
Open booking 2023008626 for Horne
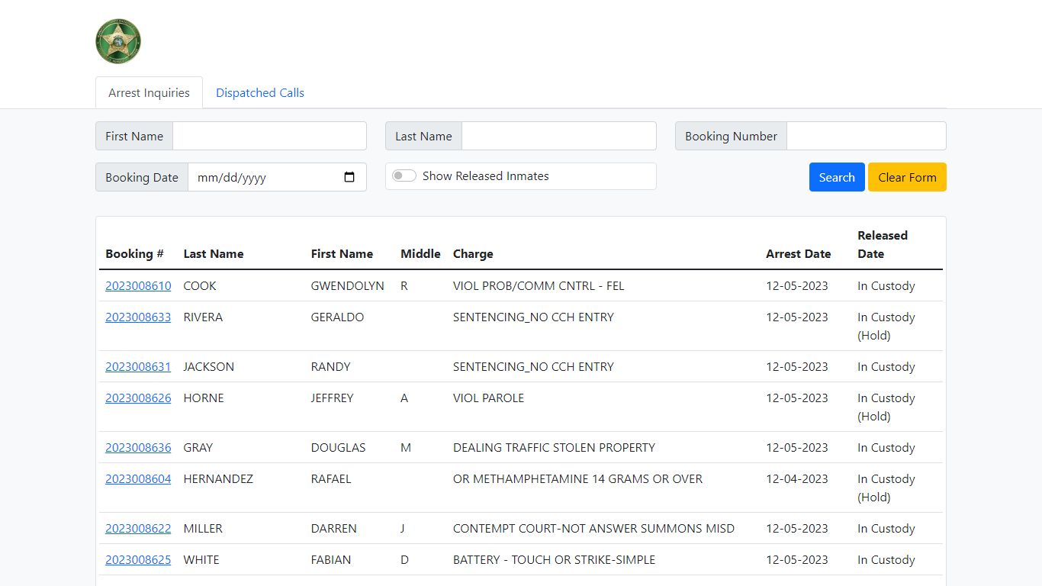[138, 398]
